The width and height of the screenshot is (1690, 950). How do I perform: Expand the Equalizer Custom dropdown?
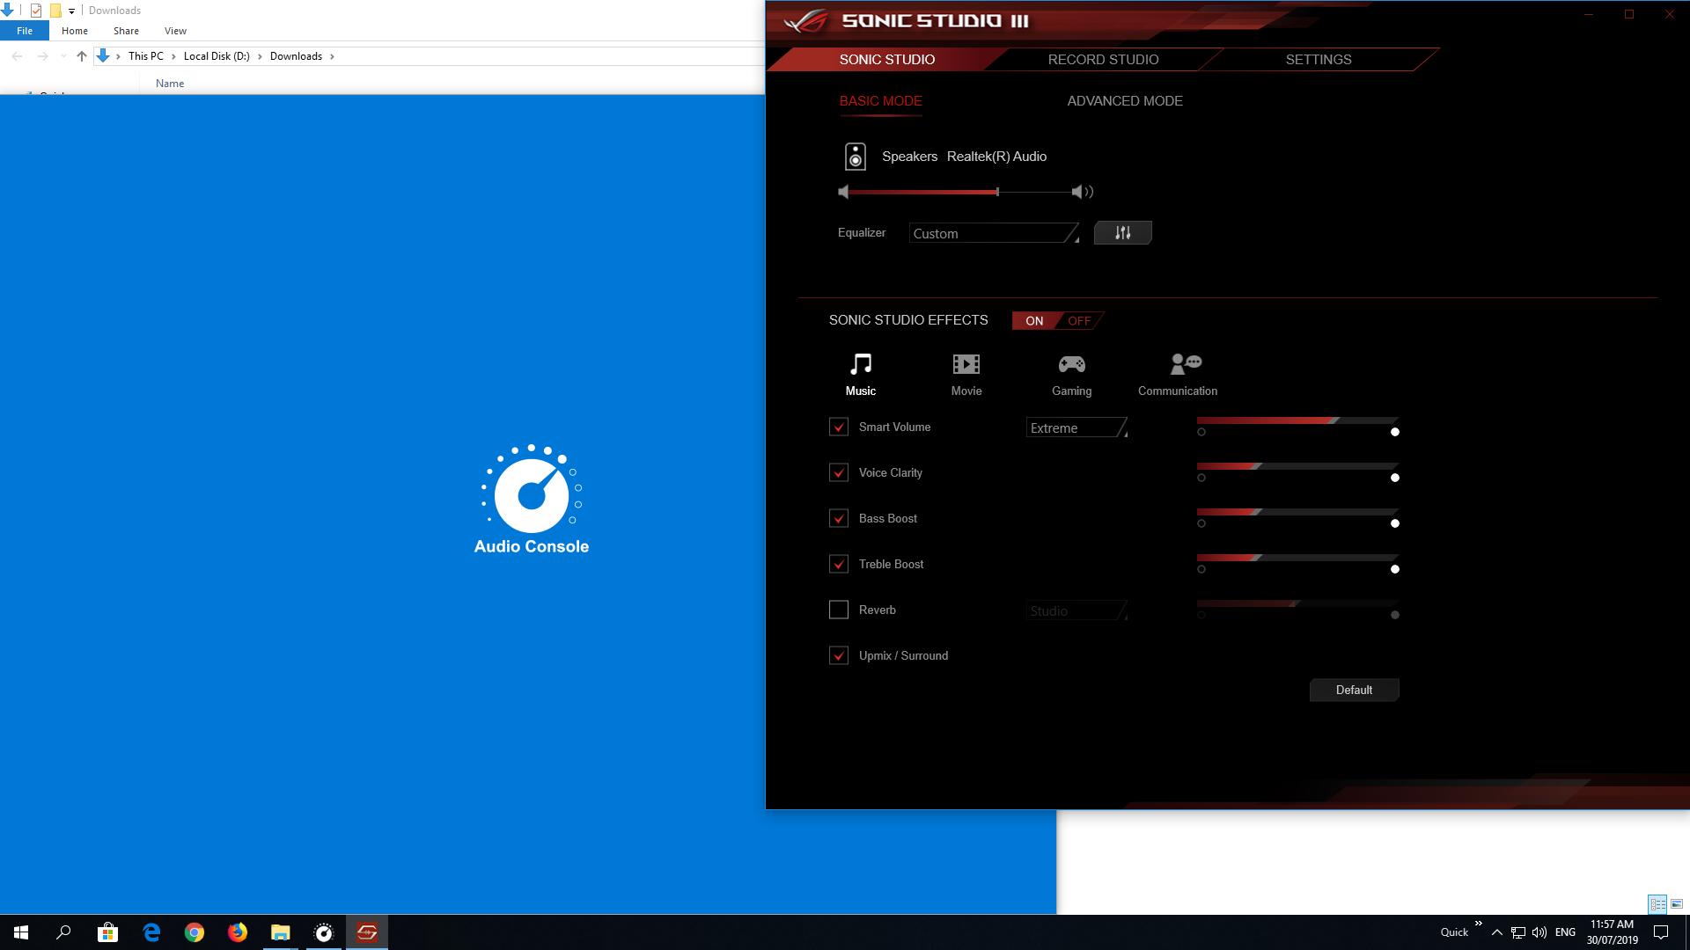click(x=992, y=233)
